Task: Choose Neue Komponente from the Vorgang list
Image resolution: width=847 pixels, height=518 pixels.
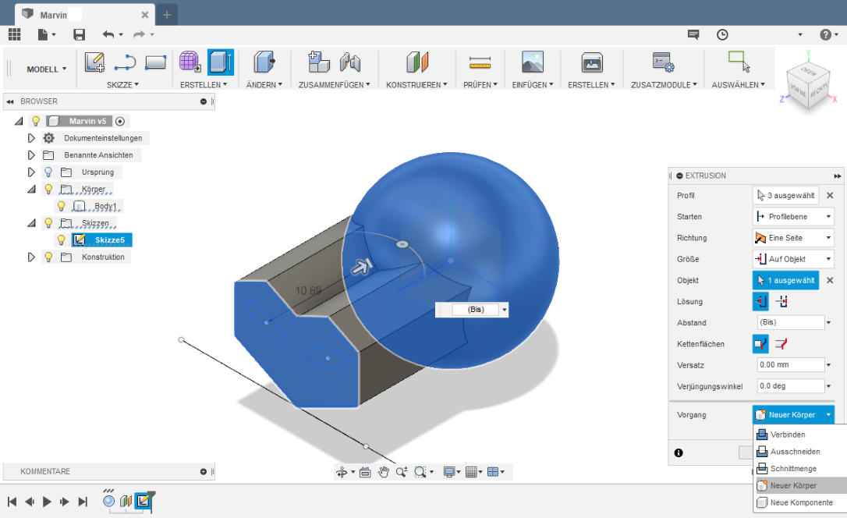Action: tap(800, 502)
